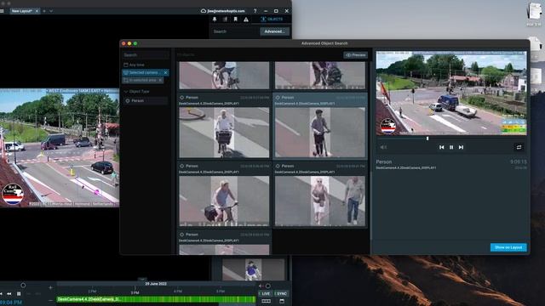Toggle the Preview button
545x306 pixels.
[356, 54]
